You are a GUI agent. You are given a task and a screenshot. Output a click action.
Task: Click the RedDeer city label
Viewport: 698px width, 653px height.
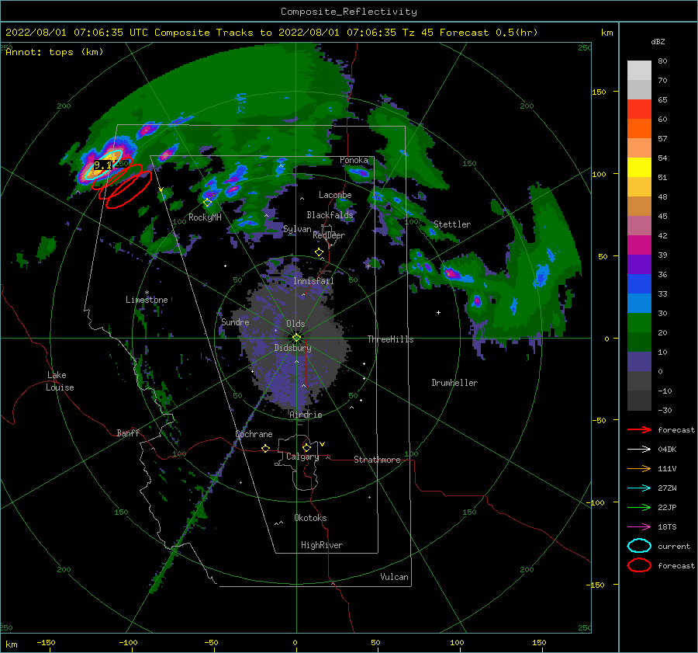click(x=329, y=235)
